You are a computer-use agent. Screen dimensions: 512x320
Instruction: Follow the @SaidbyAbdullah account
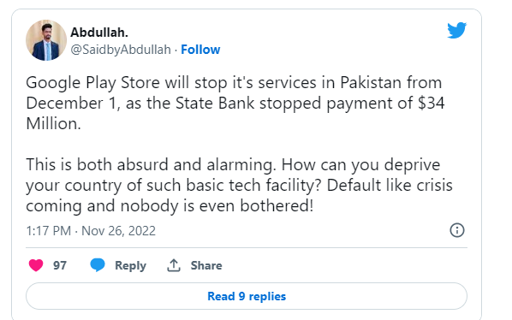(x=200, y=50)
